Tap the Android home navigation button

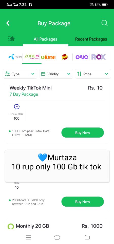[x=57, y=237]
